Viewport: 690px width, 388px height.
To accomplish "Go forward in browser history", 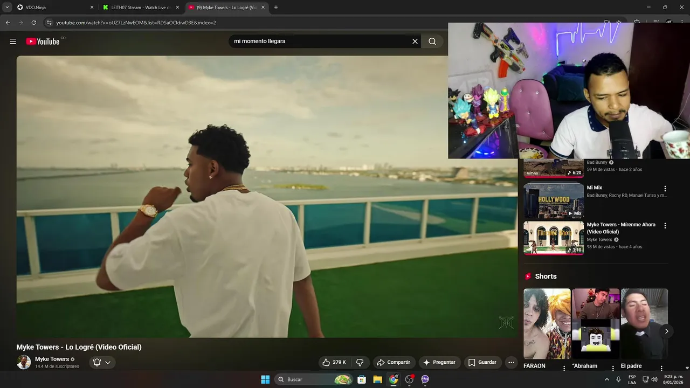I will click(20, 23).
